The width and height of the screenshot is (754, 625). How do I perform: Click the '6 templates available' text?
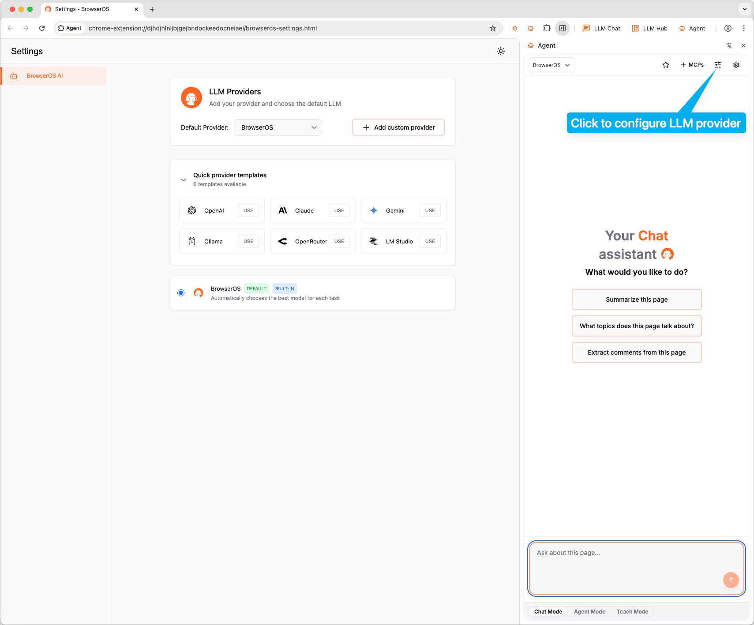220,184
